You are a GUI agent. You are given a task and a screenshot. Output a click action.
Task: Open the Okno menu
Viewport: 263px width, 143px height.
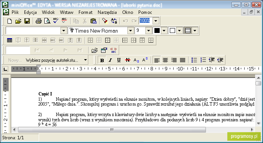127,12
